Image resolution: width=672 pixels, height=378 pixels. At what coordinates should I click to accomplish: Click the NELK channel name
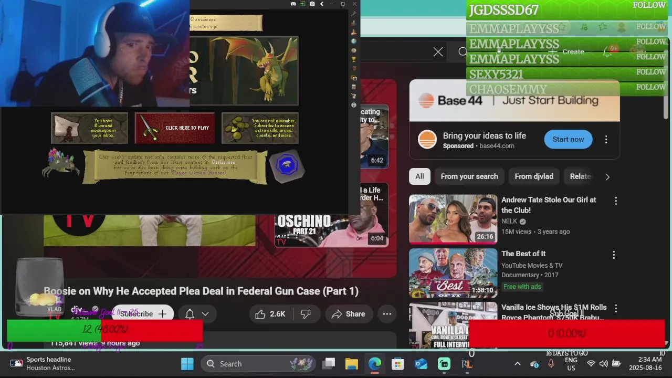pos(509,222)
